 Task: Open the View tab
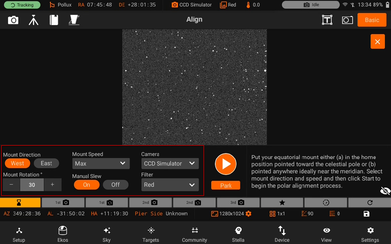click(326, 235)
